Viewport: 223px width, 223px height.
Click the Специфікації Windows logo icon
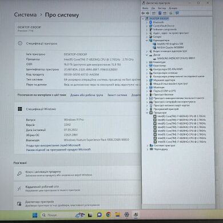(x=20, y=109)
